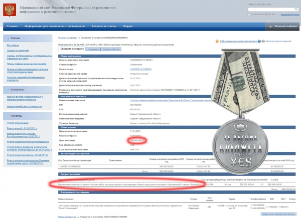This screenshot has height=222, width=301.
Task: Open 'Реестр планов проверок с 05.04.2013 г.' link
Action: point(28,155)
